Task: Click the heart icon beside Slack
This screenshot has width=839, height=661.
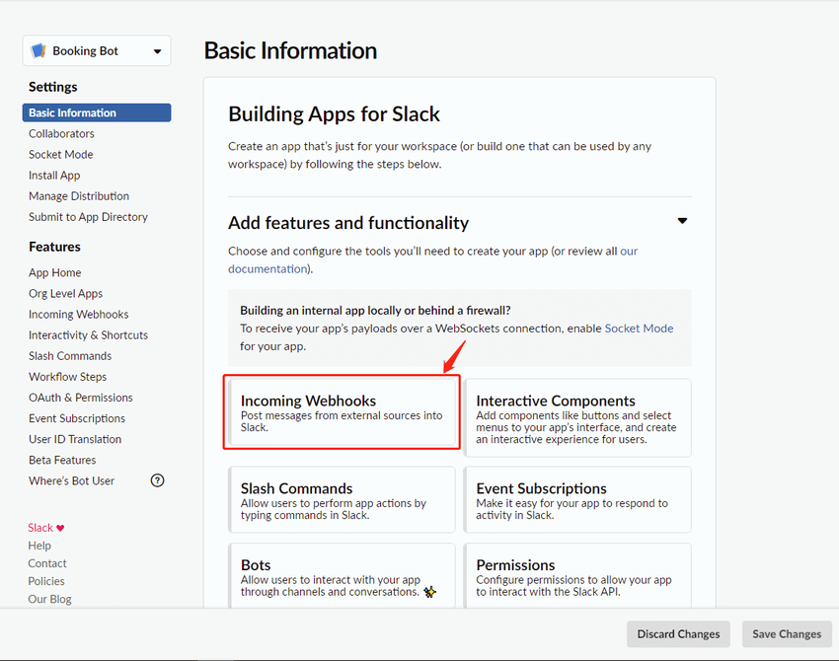Action: coord(60,528)
